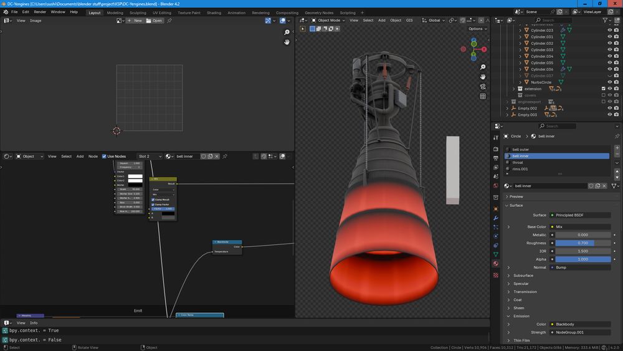Switch to orthographic grid view icon
623x351 pixels.
tap(483, 97)
